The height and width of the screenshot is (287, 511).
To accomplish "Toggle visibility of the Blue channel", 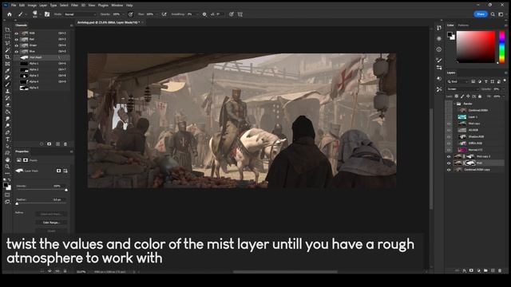I will [x=17, y=51].
